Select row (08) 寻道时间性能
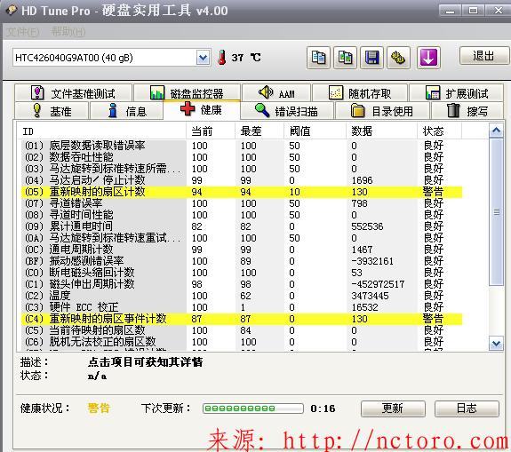This screenshot has width=511, height=452. click(242, 215)
